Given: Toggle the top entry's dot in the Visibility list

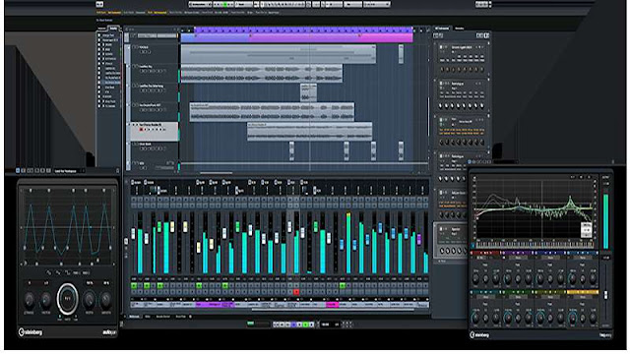Looking at the screenshot, I should click(x=99, y=35).
